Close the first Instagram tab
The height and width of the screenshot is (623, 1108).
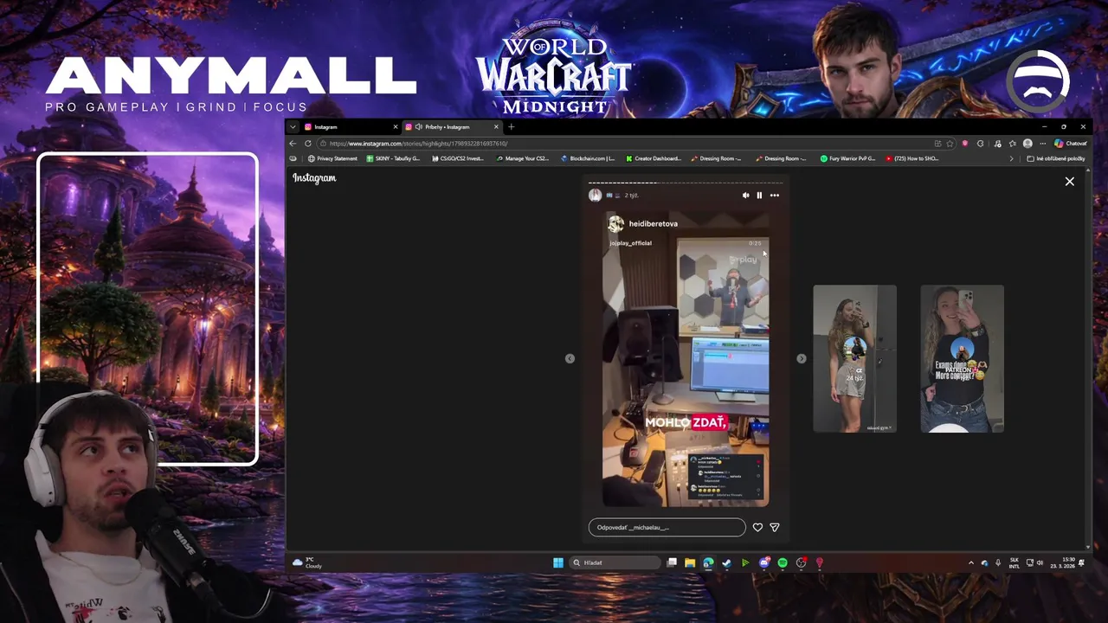click(396, 127)
